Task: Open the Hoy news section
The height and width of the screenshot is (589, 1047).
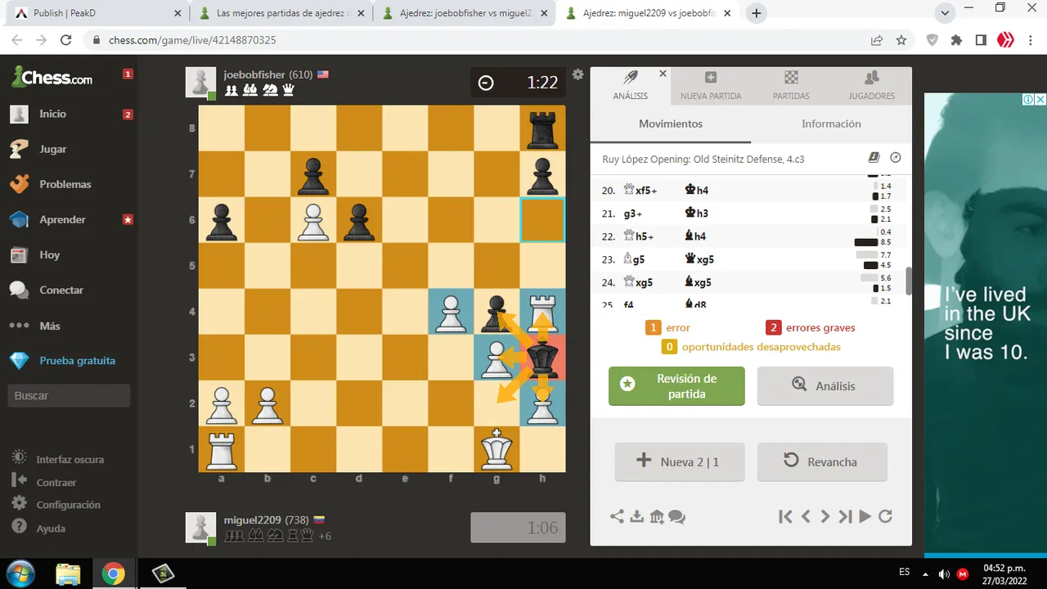Action: click(49, 254)
